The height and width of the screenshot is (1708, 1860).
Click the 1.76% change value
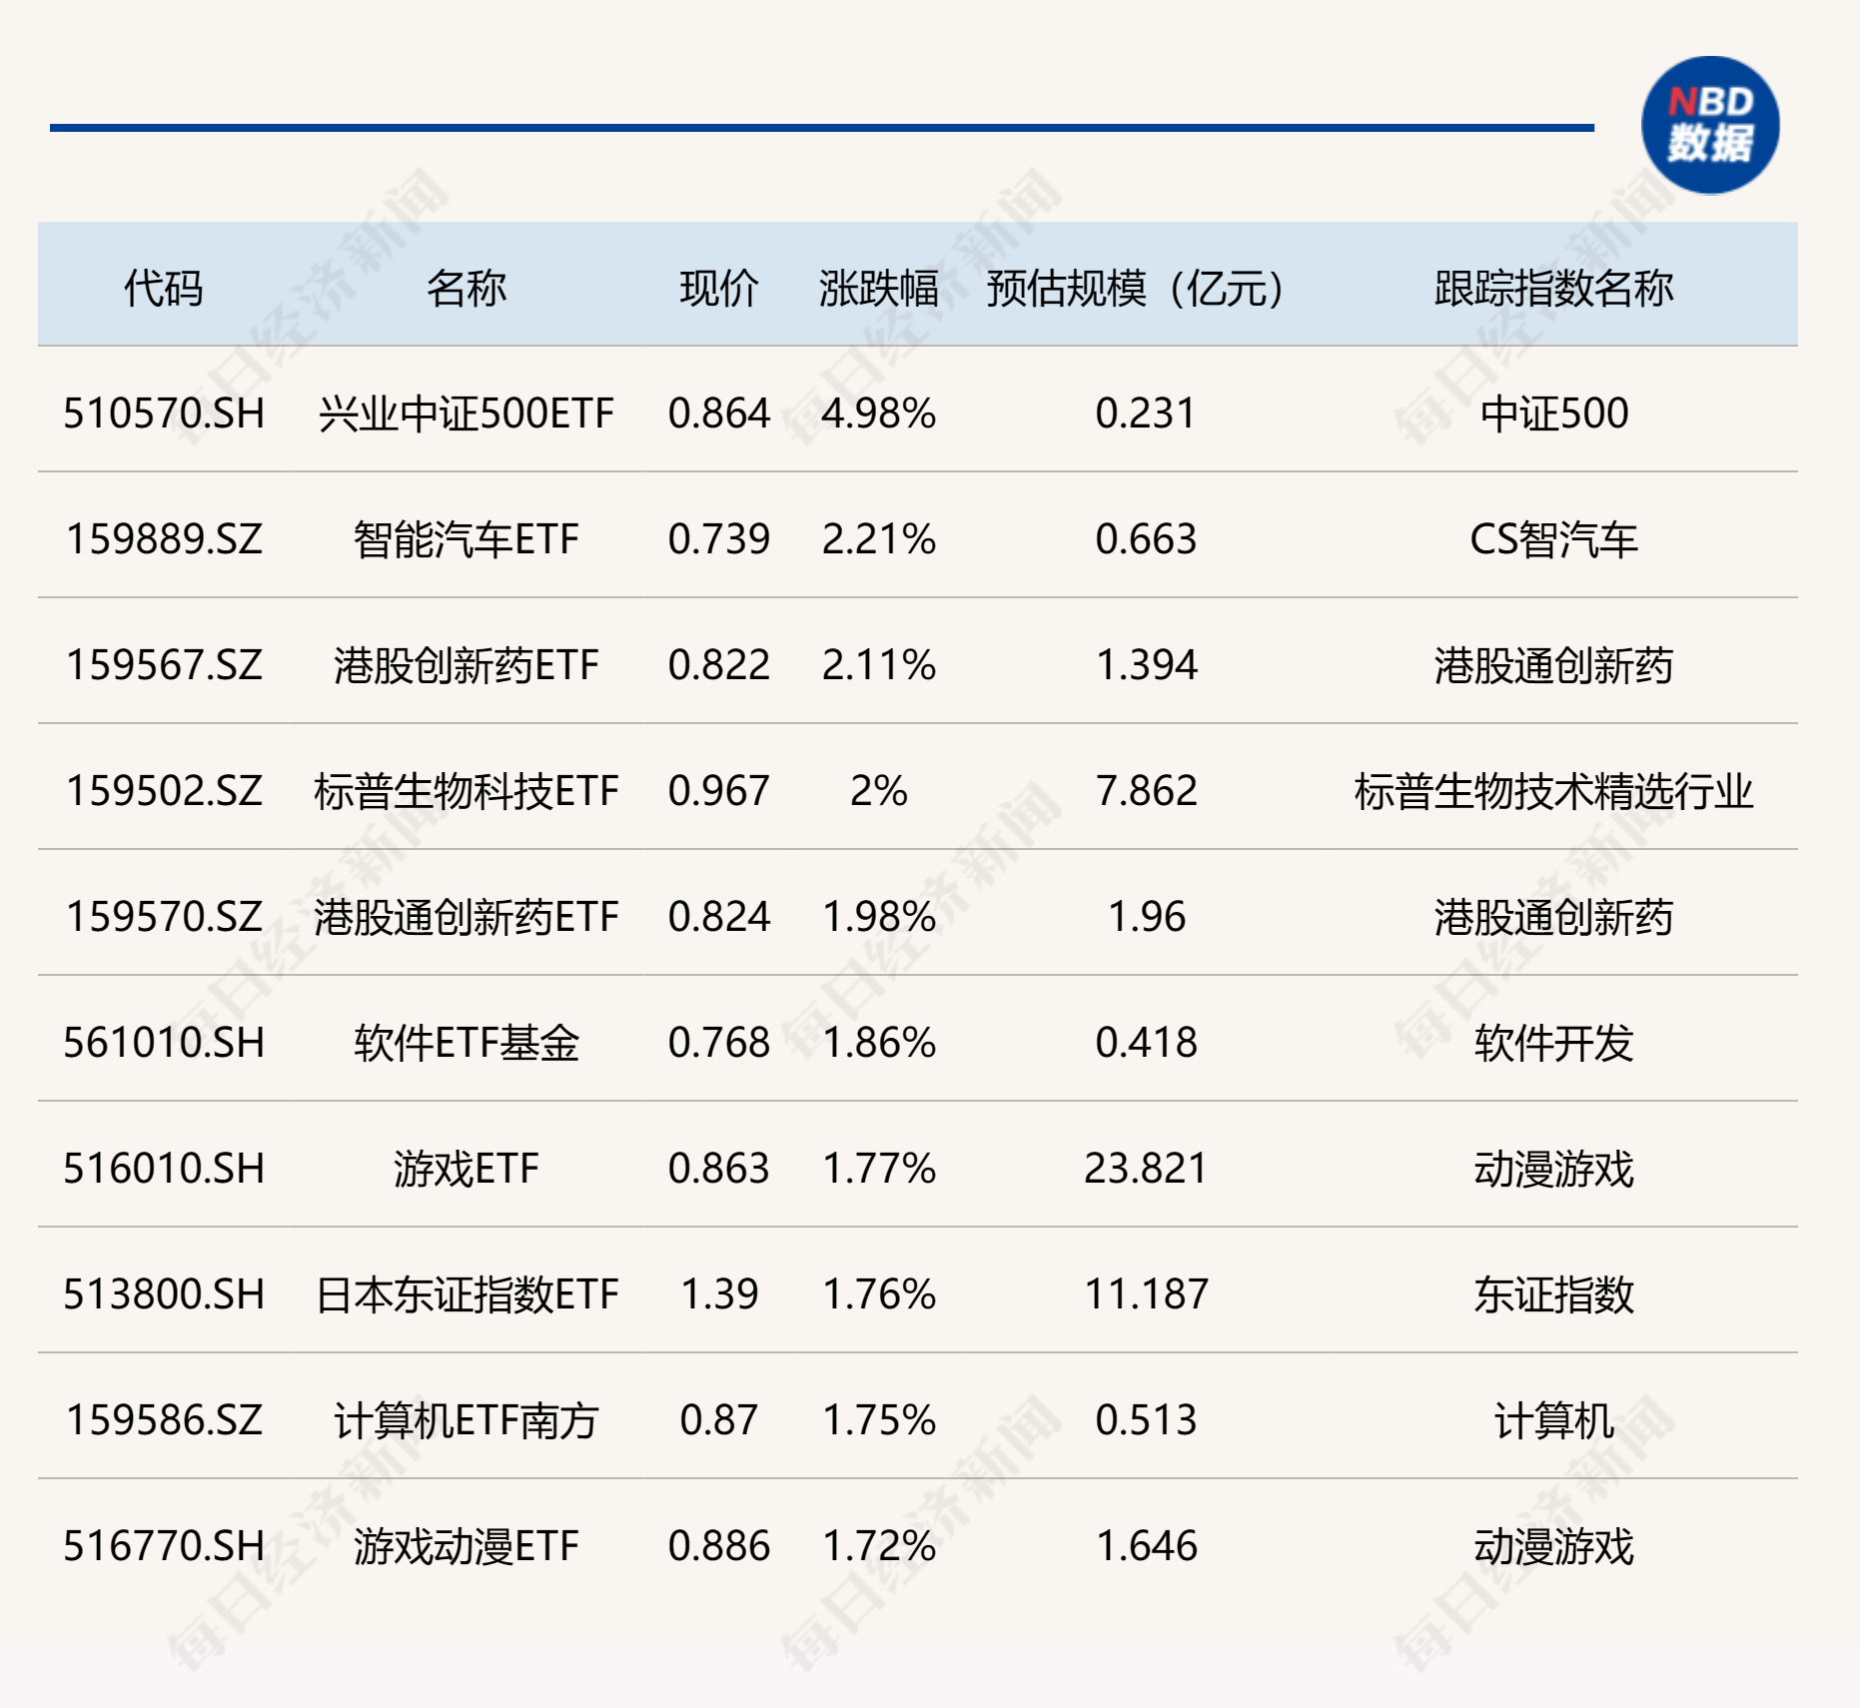point(879,1294)
